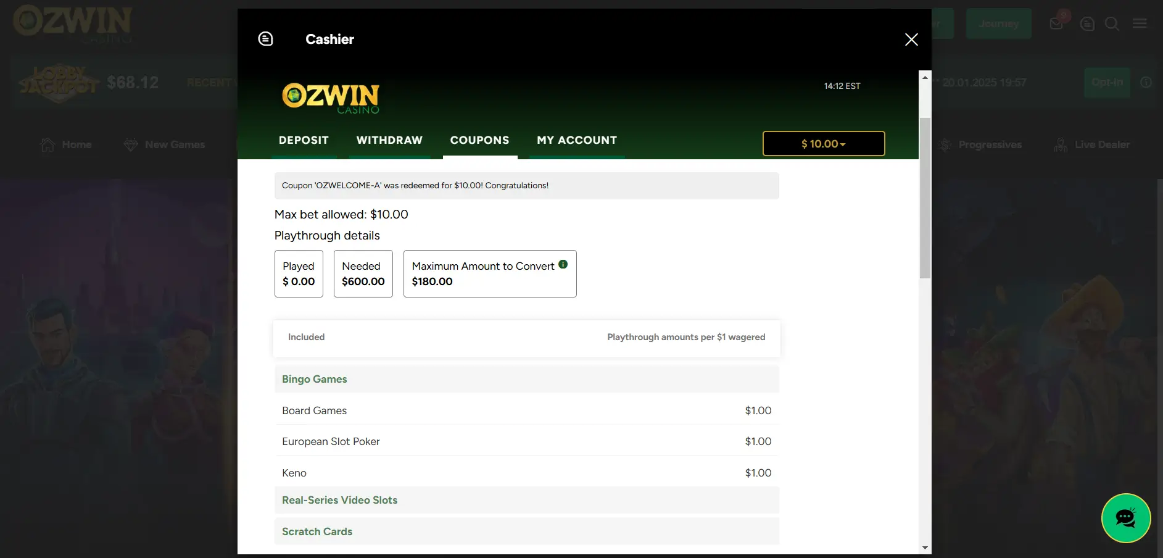Open the Deposit tab
Screen dimensions: 1163x558
304,140
